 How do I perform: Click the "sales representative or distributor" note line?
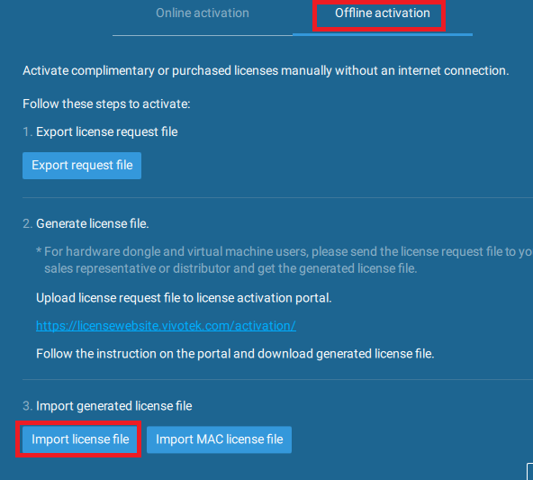click(x=230, y=269)
